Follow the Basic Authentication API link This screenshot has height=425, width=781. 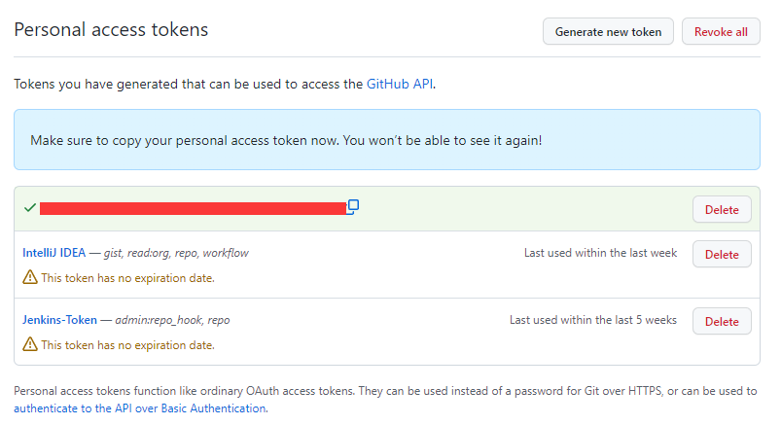pos(140,408)
